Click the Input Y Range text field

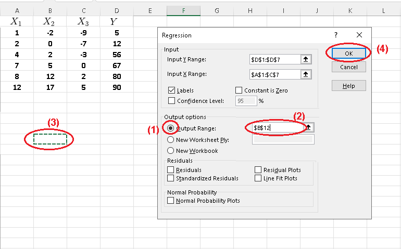(x=274, y=60)
